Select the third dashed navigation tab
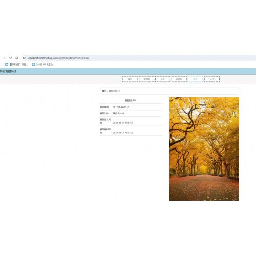The image size is (256, 256). [x=163, y=79]
